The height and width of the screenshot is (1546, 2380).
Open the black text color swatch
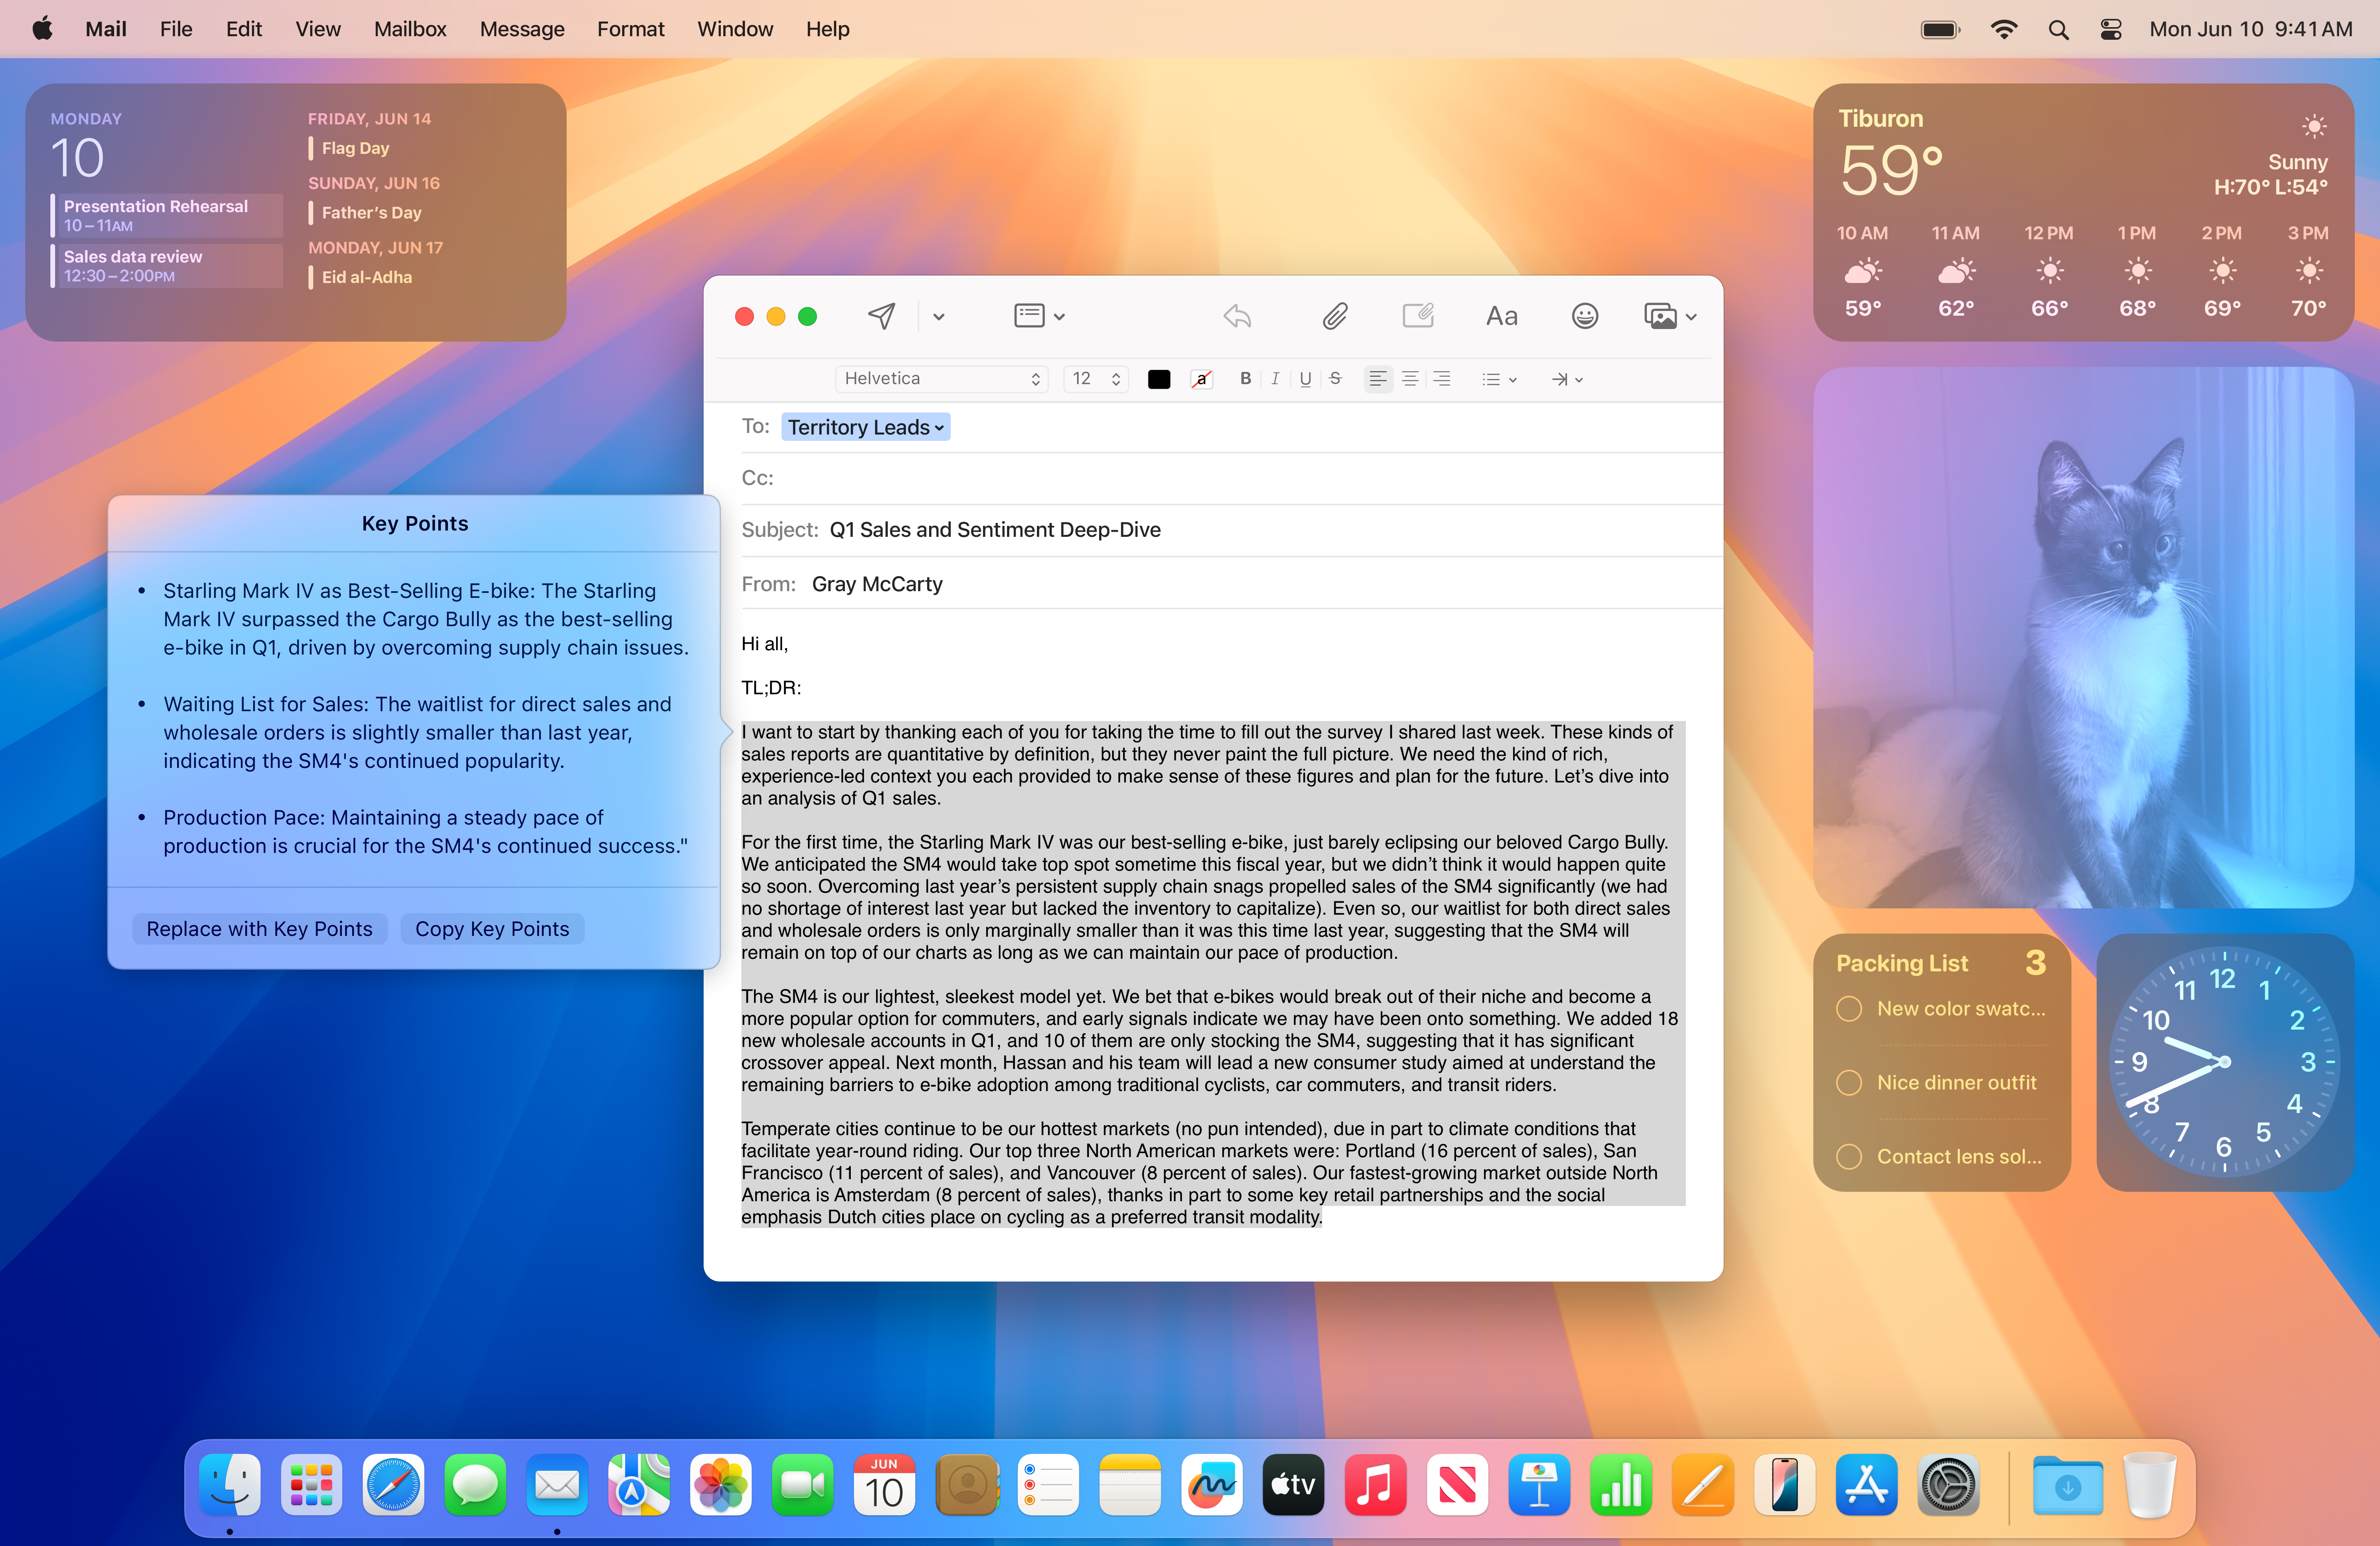1159,379
